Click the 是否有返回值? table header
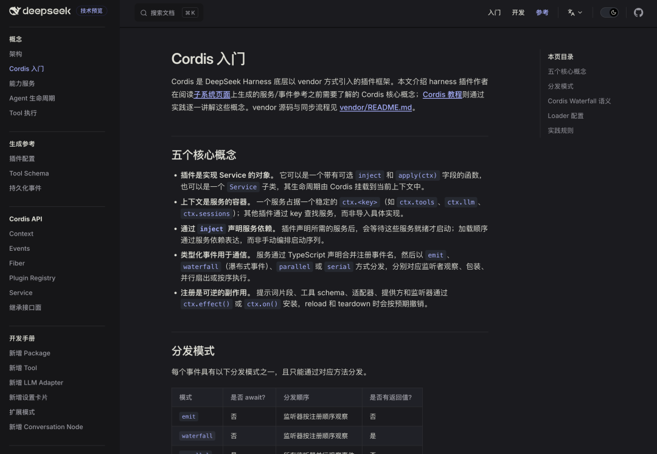 click(391, 397)
